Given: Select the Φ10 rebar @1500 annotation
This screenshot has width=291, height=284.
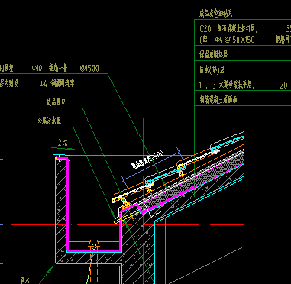Looking at the screenshot, I should [x=66, y=68].
